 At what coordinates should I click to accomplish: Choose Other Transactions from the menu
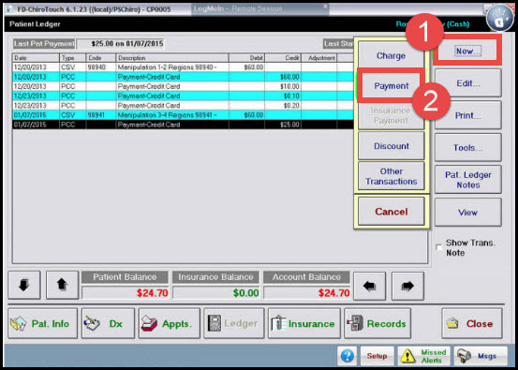392,176
